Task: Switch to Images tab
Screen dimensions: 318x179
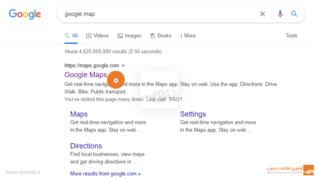Action: [x=130, y=36]
